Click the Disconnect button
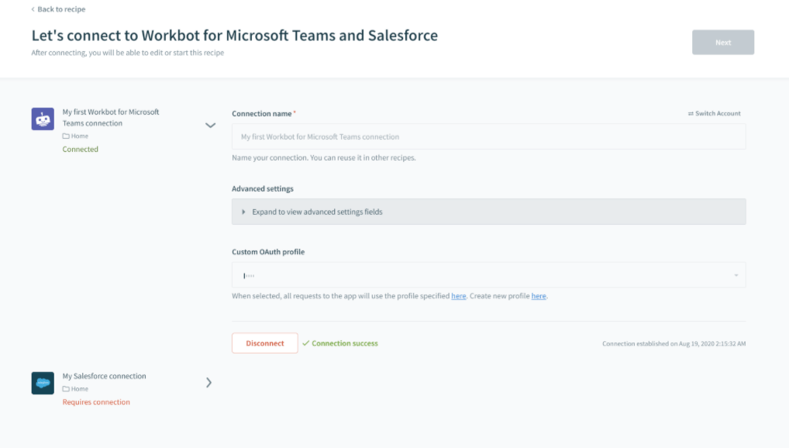Screen dimensions: 789x448 tap(264, 343)
